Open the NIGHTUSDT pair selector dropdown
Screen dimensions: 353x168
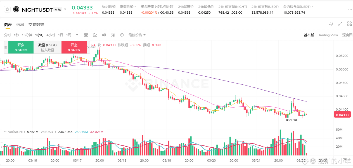[x=65, y=9]
